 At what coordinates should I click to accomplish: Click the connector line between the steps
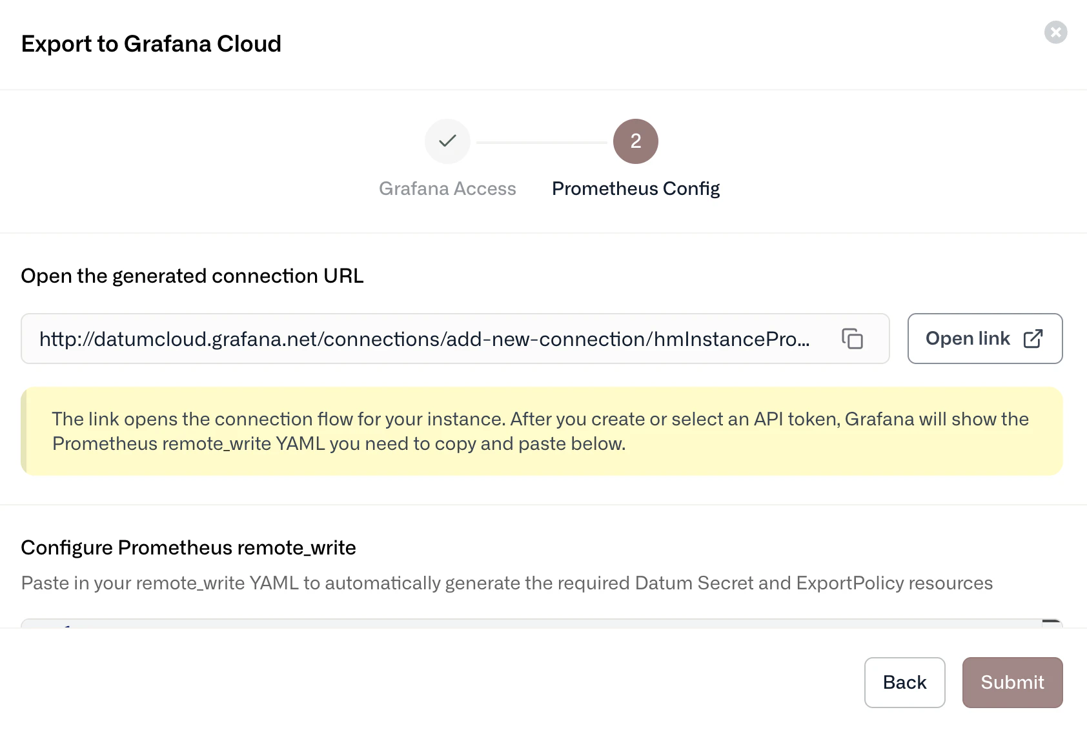tap(542, 142)
